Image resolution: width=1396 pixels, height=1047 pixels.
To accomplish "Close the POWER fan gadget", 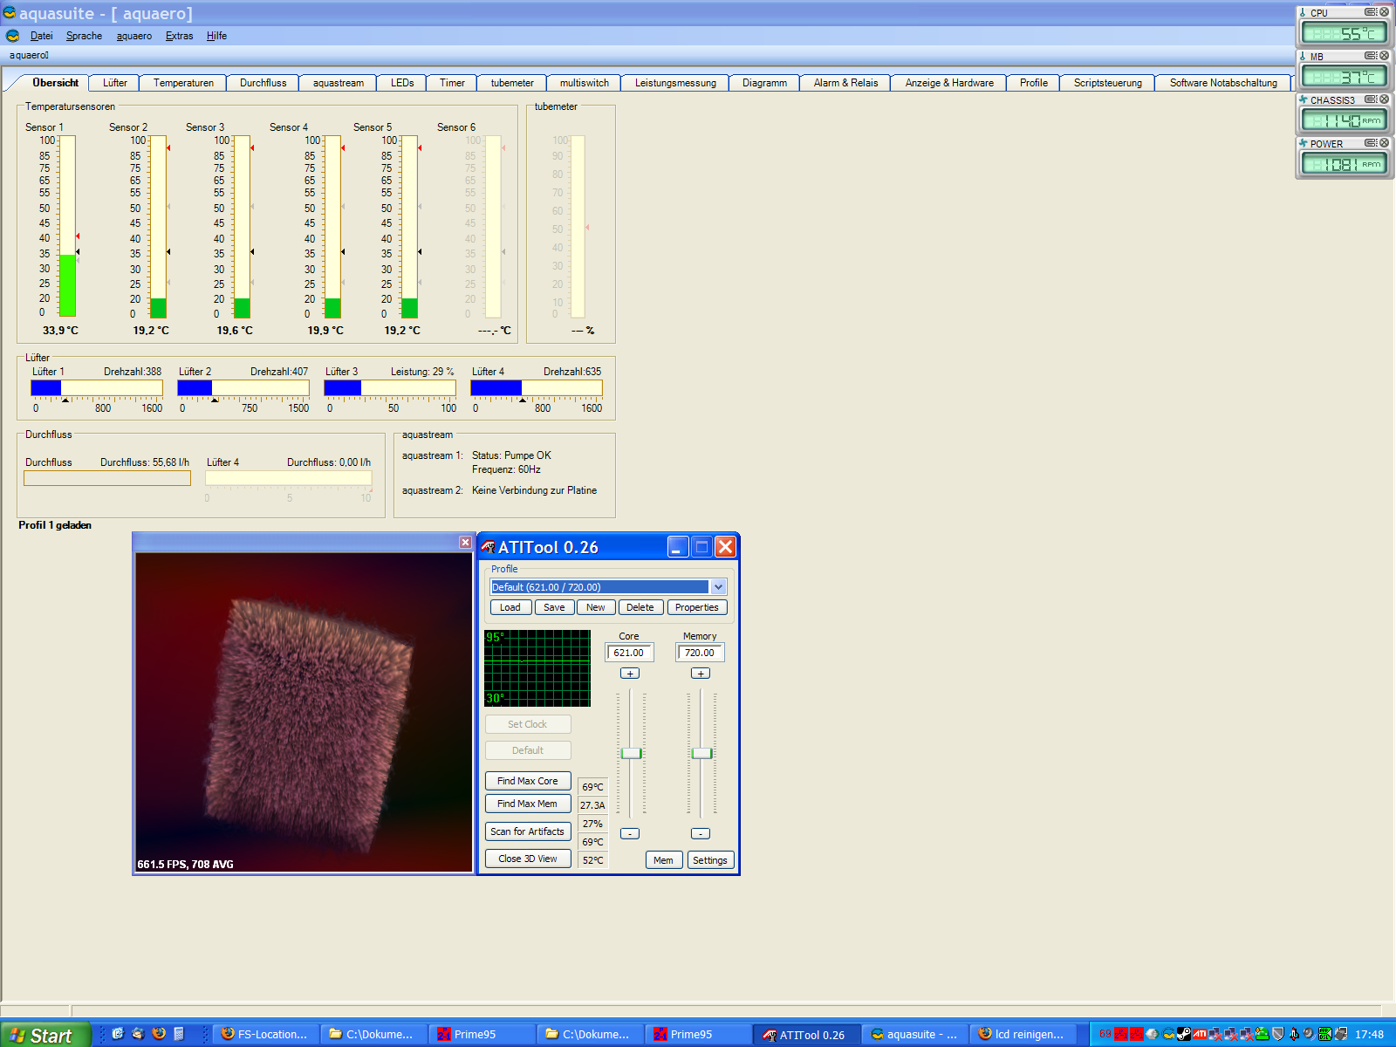I will (1385, 143).
